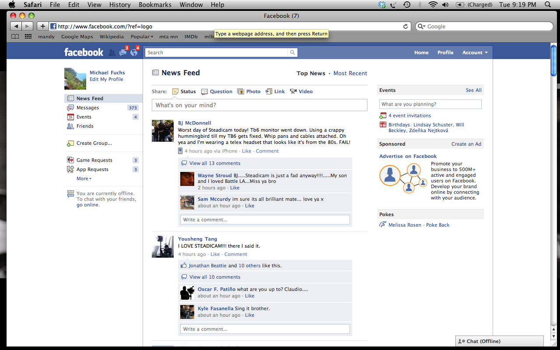This screenshot has width=560, height=350.
Task: Open messages icon with 3 badge
Action: 123,52
